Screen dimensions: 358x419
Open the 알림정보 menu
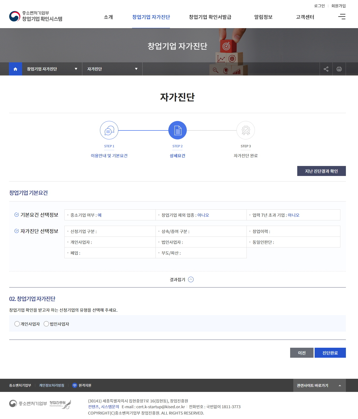pos(263,17)
